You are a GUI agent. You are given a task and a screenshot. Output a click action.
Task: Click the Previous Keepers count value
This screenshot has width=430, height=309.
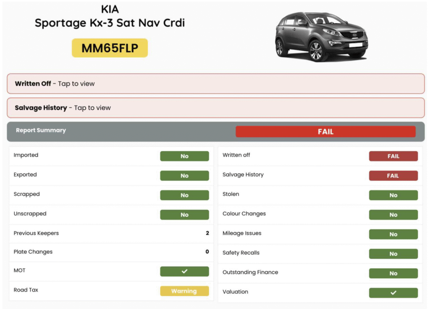(x=207, y=233)
